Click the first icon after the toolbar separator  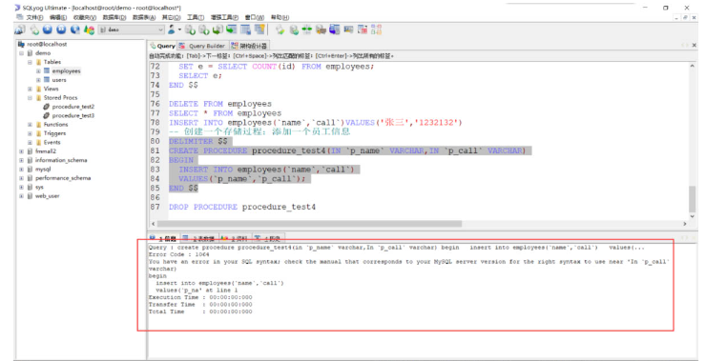coord(280,30)
